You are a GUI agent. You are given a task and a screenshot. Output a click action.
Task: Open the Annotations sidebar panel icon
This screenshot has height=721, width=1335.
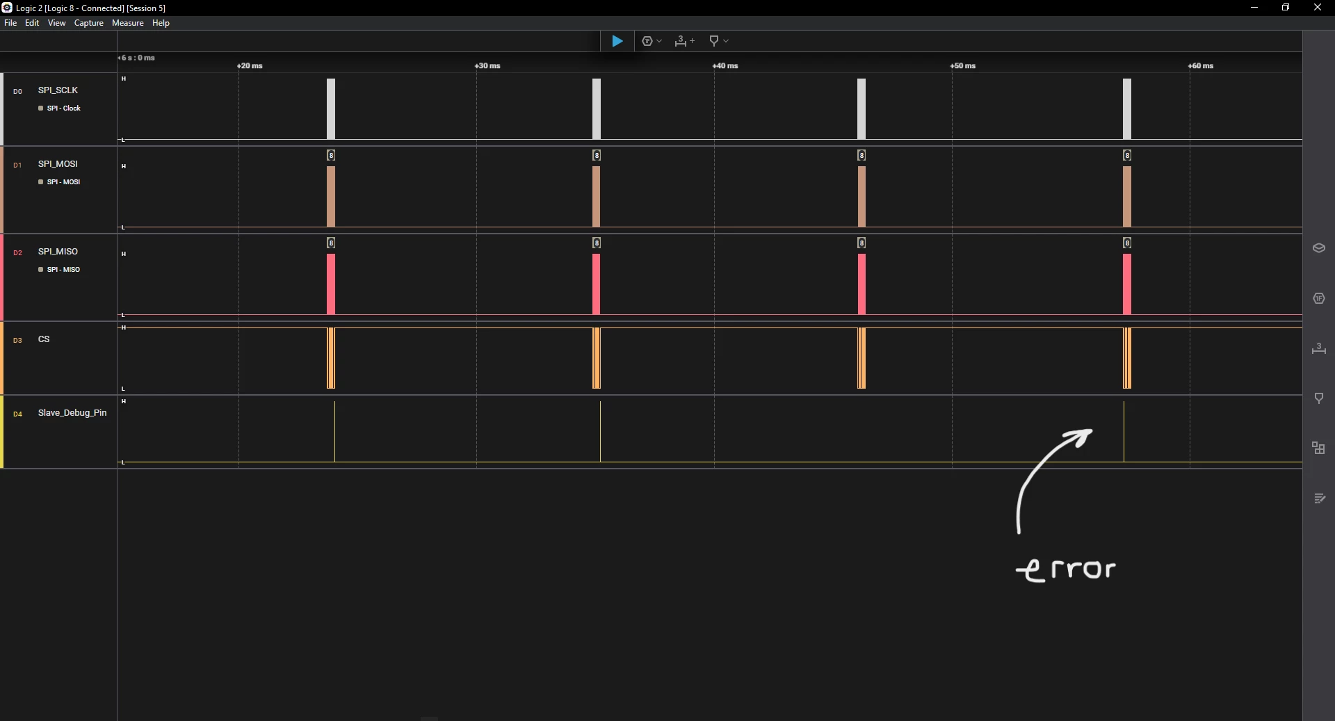tap(1318, 398)
